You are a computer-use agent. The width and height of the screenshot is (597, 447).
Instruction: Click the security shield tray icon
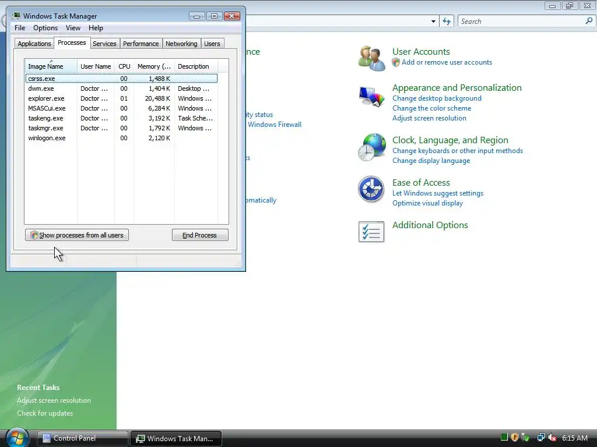515,438
